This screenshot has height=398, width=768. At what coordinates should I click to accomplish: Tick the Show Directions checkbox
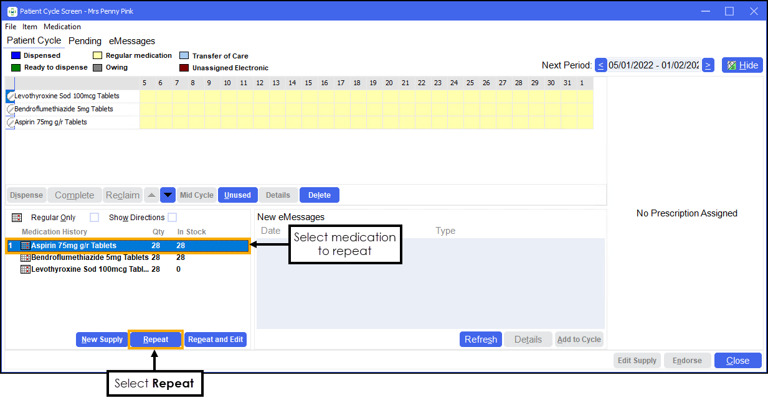172,218
